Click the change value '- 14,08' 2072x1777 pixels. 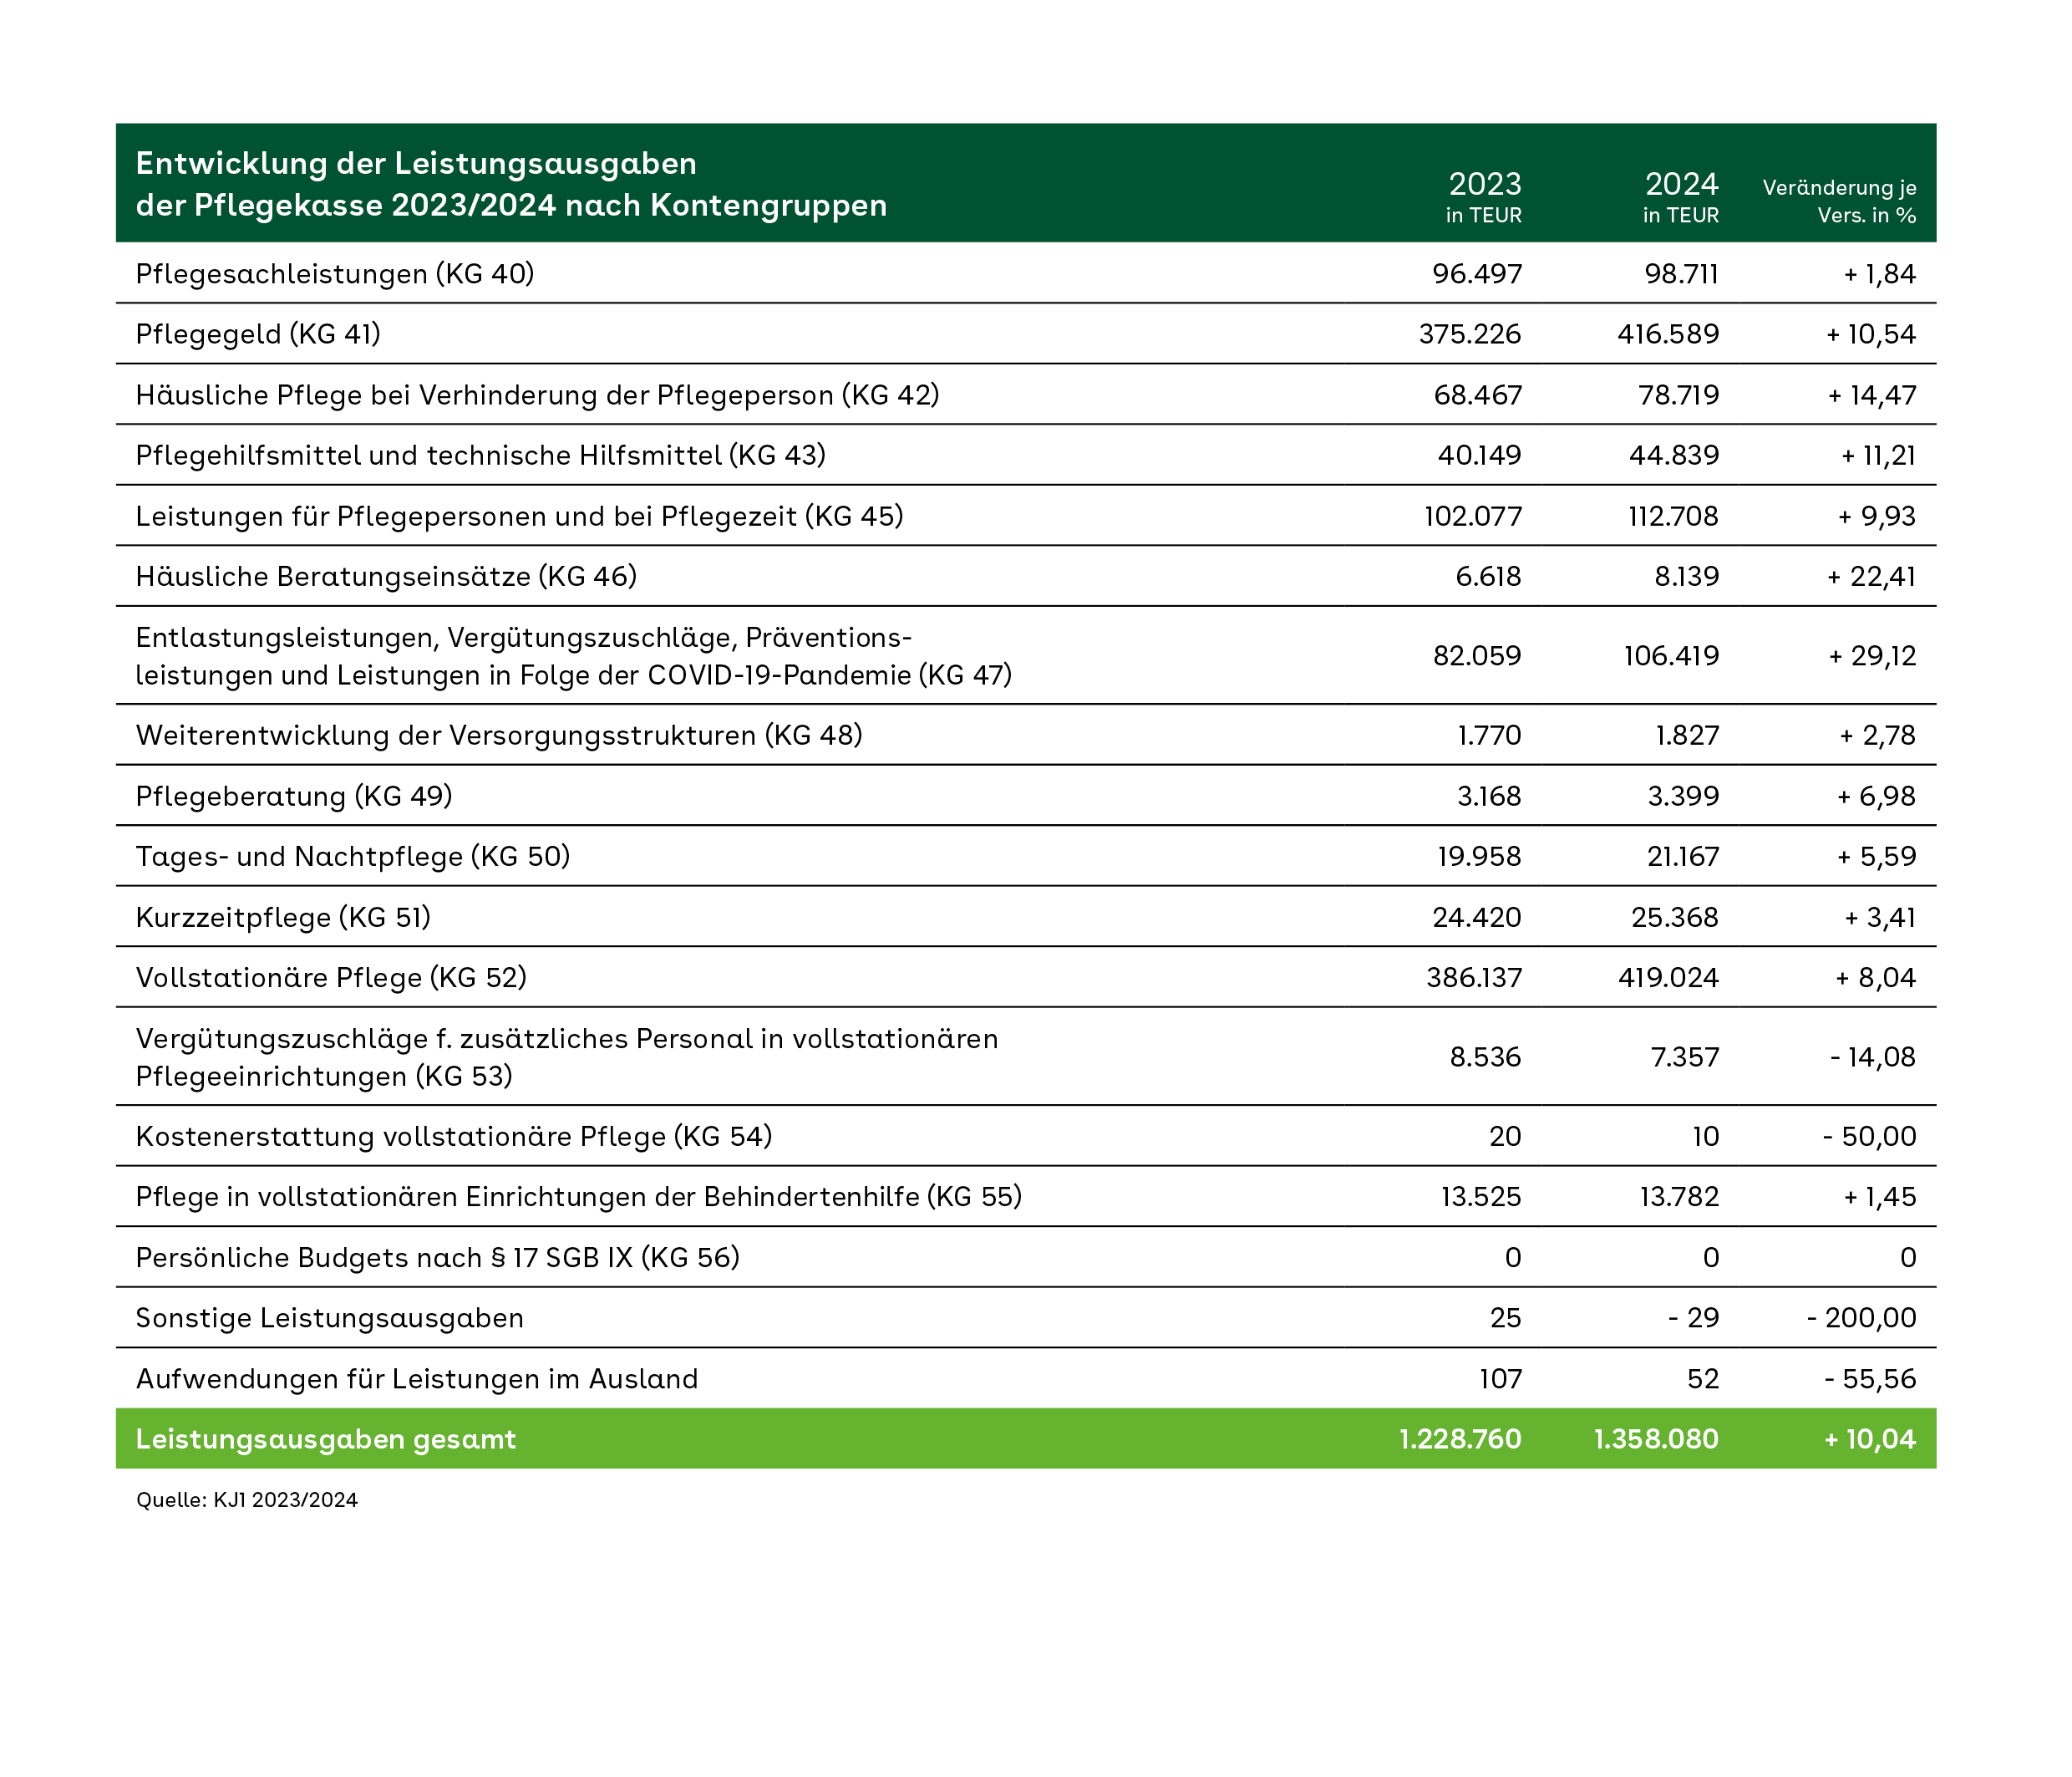[x=1873, y=1057]
